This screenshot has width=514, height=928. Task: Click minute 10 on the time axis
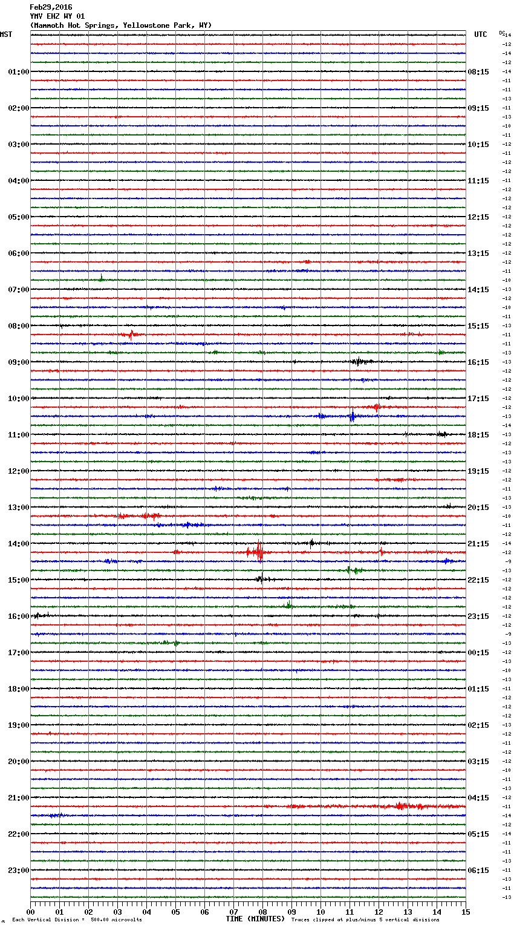pyautogui.click(x=320, y=912)
